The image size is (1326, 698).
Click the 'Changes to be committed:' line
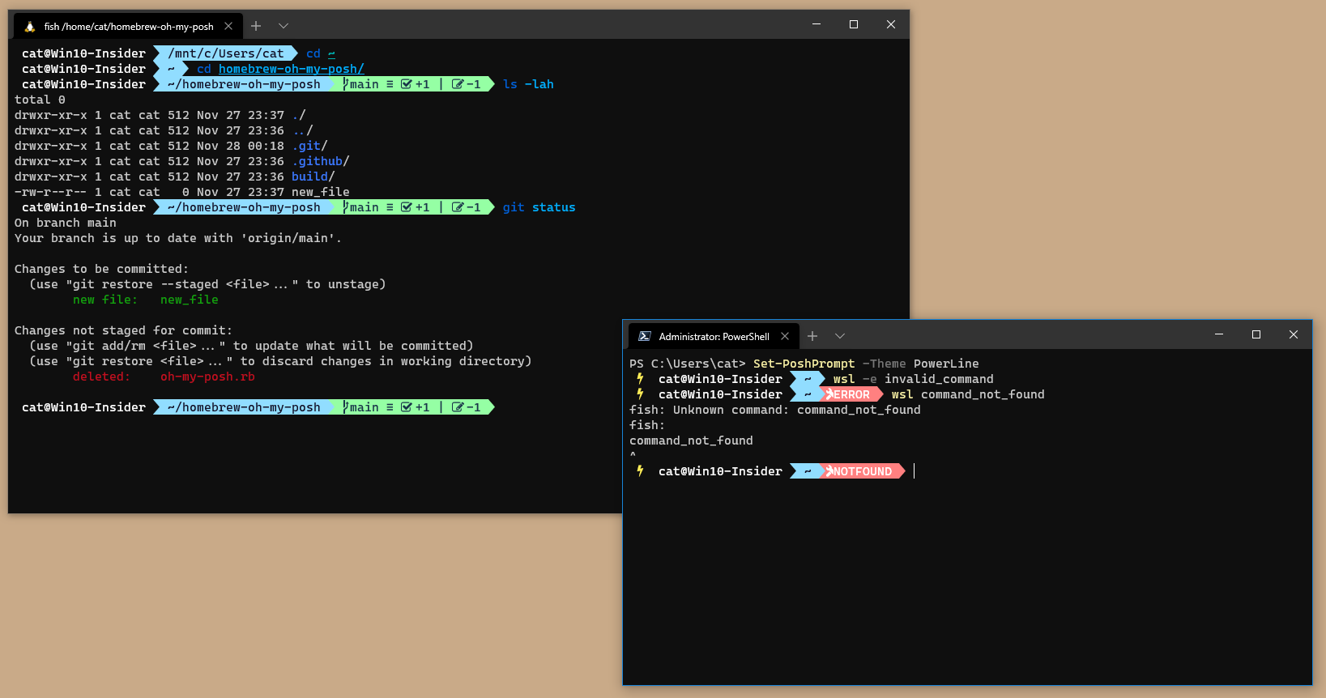click(101, 269)
